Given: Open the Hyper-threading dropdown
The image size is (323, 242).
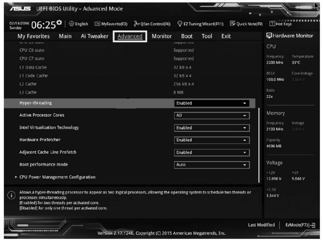Looking at the screenshot, I should pyautogui.click(x=212, y=103).
